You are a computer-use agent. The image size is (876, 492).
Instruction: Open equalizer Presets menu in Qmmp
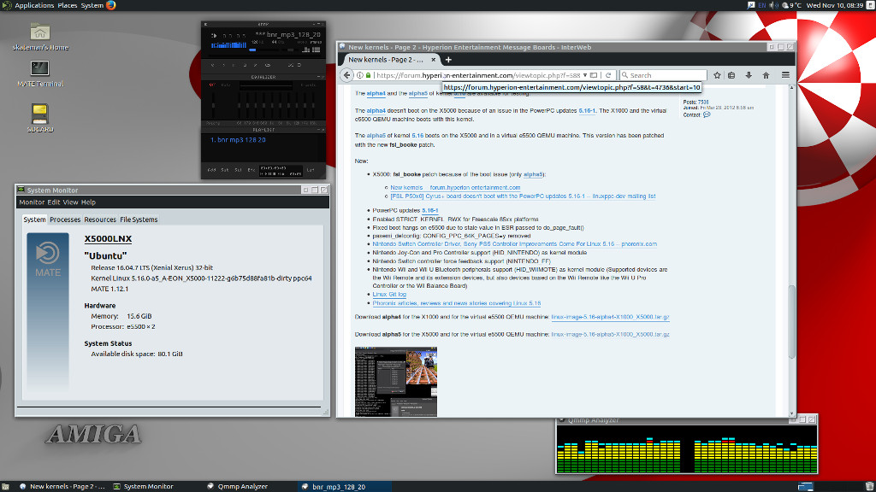tap(308, 85)
